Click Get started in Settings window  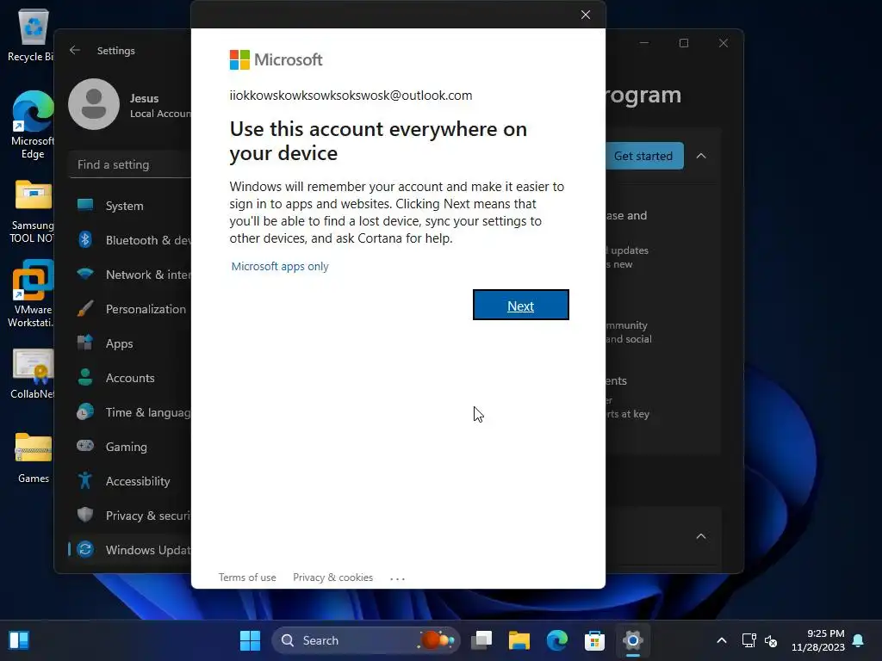click(644, 156)
